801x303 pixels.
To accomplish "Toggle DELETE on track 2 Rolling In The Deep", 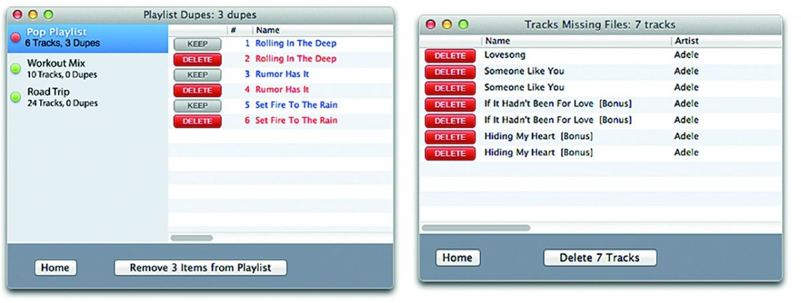I will 197,59.
